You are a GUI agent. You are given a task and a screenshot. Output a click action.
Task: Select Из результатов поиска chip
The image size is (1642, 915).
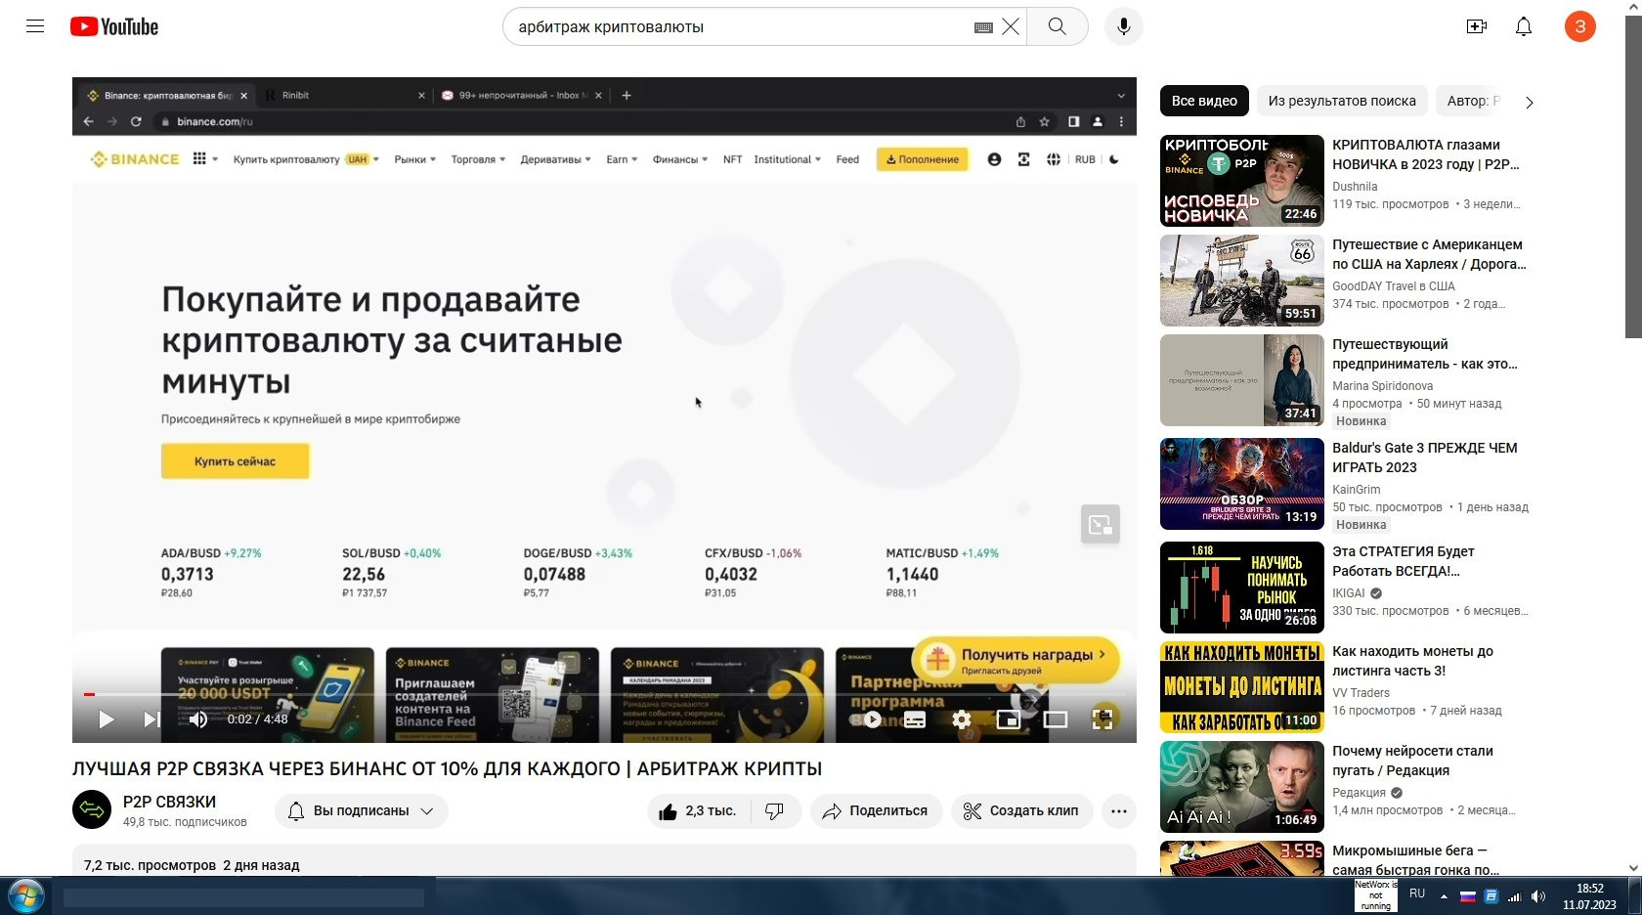click(x=1342, y=101)
